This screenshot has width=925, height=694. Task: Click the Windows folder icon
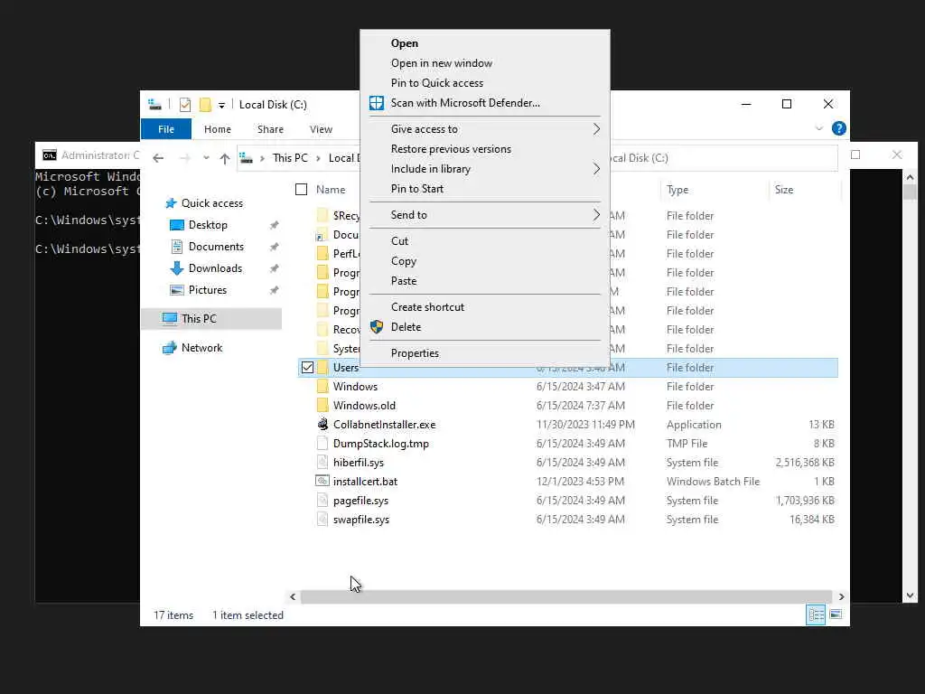click(322, 387)
